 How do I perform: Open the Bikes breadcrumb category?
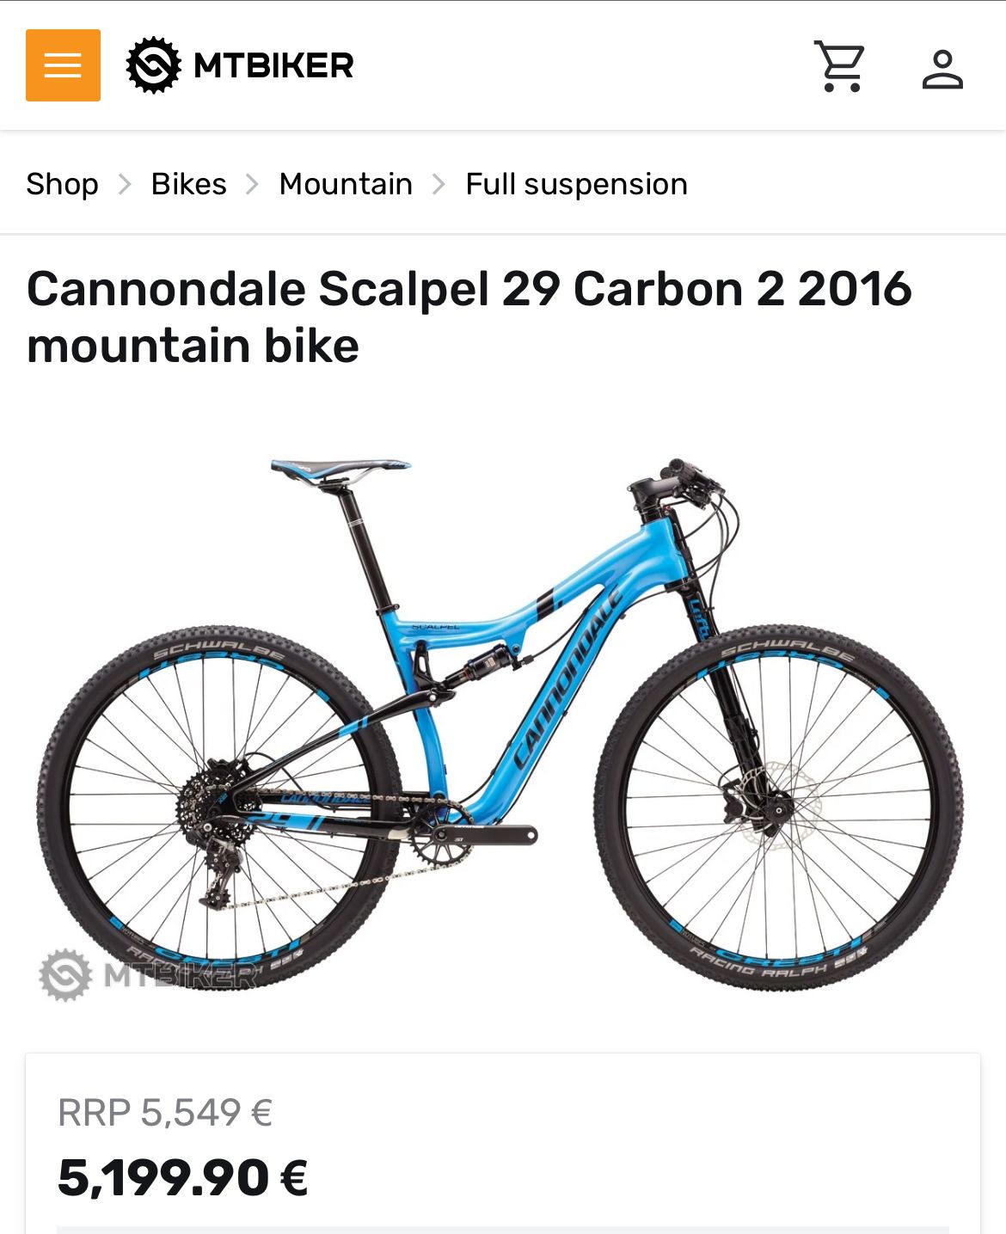coord(188,184)
